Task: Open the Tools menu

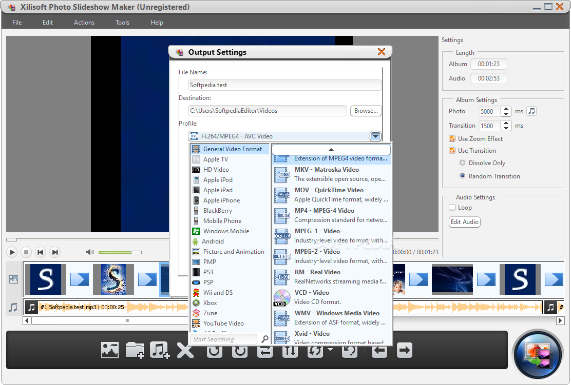Action: click(122, 23)
